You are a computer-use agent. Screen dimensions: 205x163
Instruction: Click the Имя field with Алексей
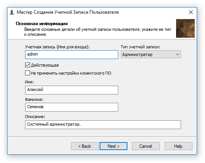coord(72,90)
